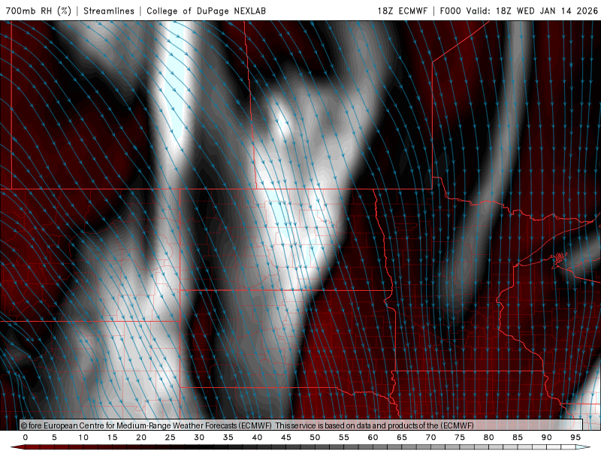Click the '60' colorbar scale label
This screenshot has width=601, height=451.
tap(373, 437)
